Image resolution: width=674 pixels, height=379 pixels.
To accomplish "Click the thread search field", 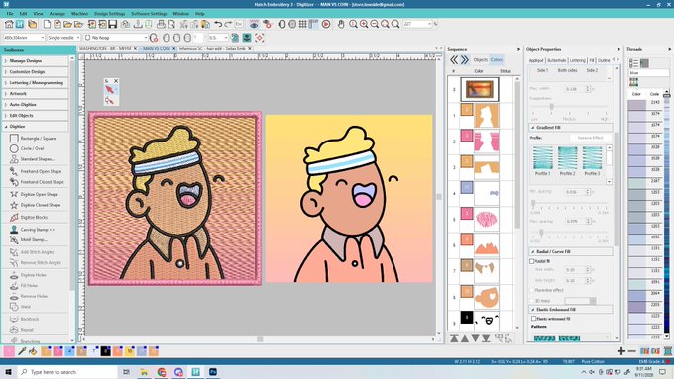I will 649,73.
